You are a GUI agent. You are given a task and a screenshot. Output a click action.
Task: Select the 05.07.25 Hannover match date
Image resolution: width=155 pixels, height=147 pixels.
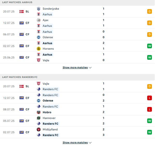[9, 121]
